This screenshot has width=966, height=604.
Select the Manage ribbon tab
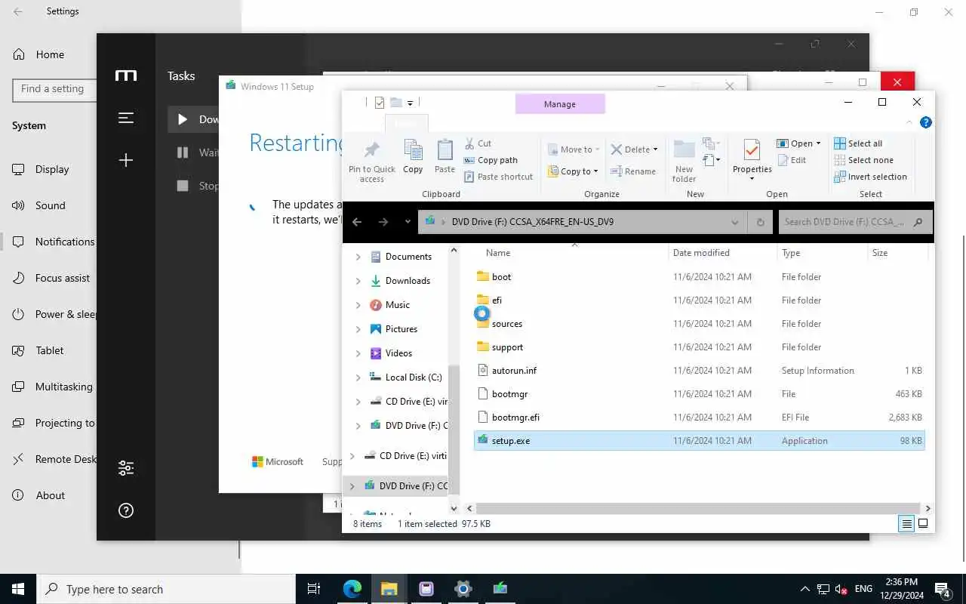560,104
